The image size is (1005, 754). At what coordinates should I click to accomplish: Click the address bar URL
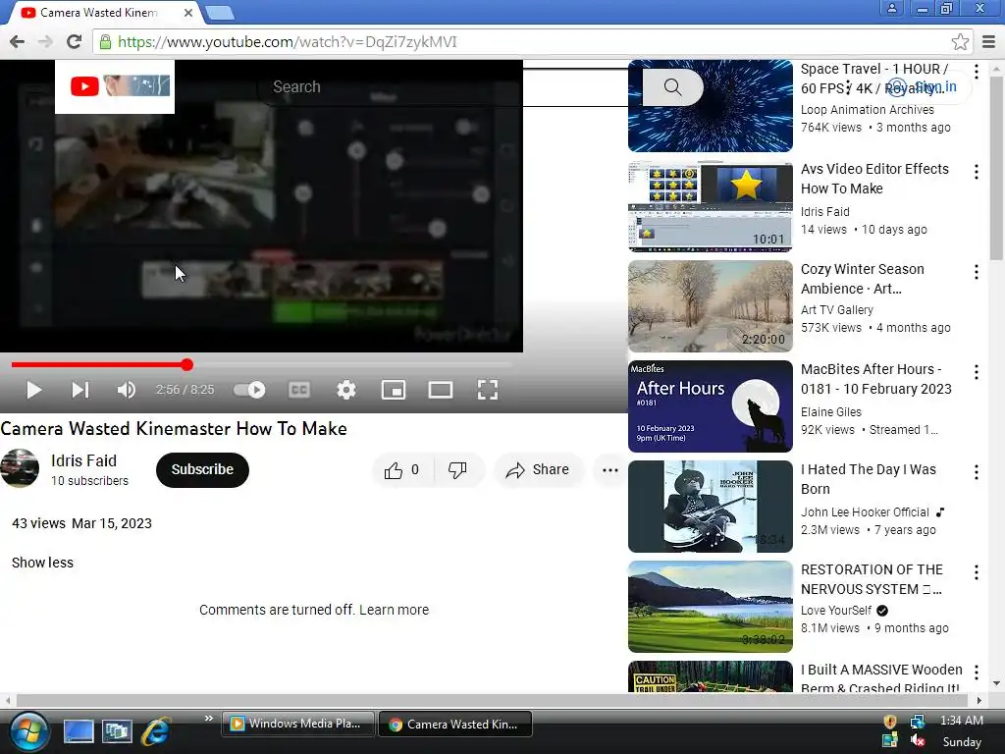(x=288, y=42)
